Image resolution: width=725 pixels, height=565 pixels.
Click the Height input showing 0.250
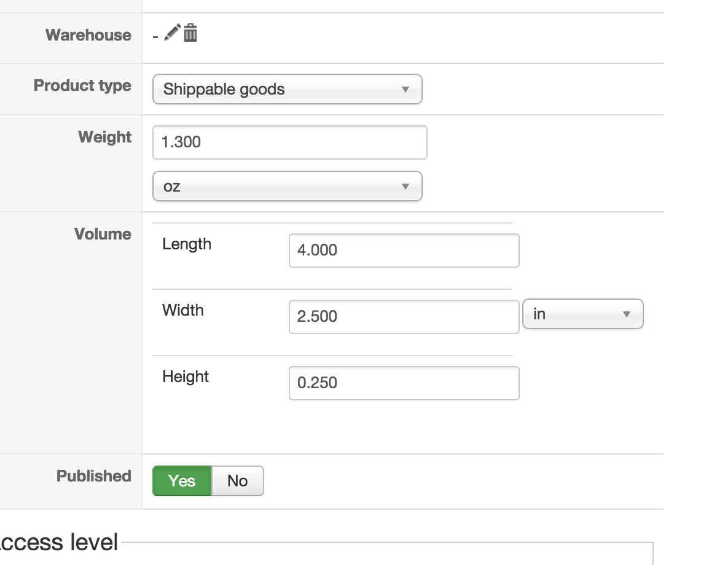[x=404, y=383]
